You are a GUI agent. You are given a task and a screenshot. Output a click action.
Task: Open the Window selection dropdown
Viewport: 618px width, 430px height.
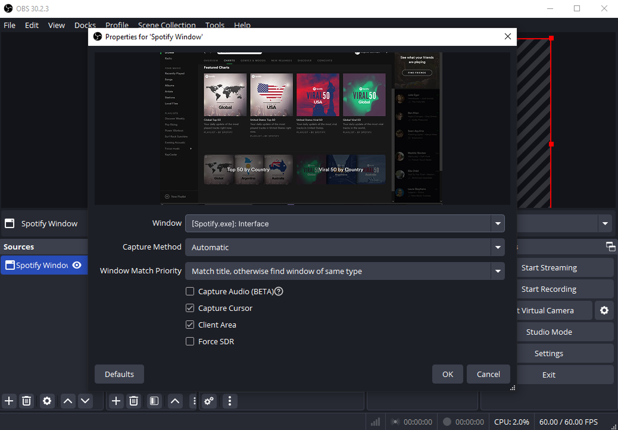click(498, 223)
